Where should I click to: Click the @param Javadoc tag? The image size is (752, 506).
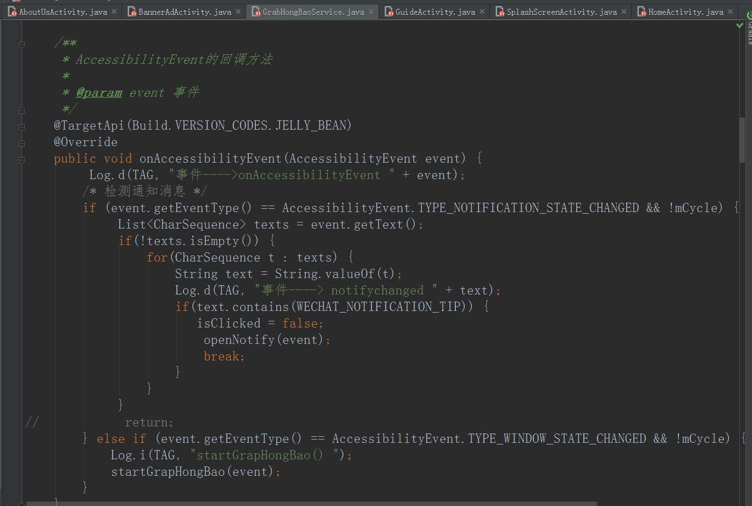click(x=99, y=93)
